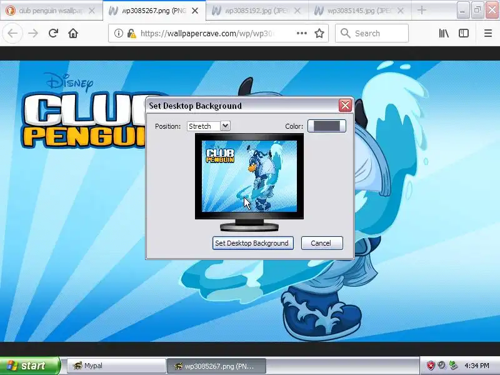Image resolution: width=500 pixels, height=375 pixels.
Task: Close the wp3085192.jpg tab
Action: [x=297, y=11]
